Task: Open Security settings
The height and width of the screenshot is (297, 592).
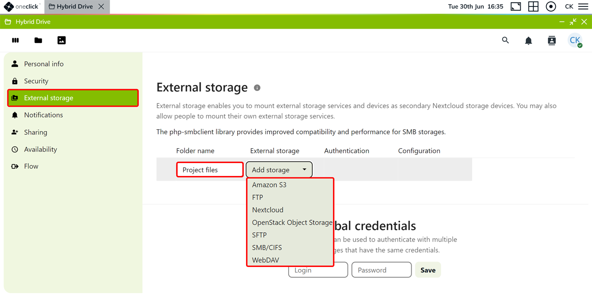Action: tap(73, 81)
